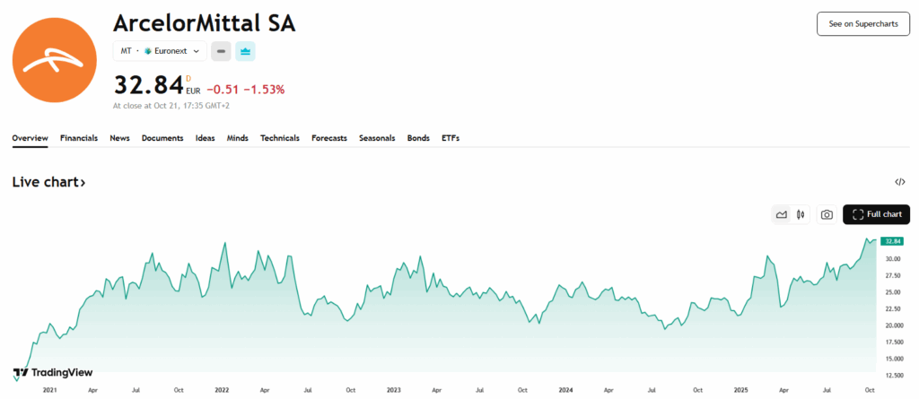This screenshot has width=919, height=399.
Task: Open the MT Euronext exchange dropdown
Action: point(160,51)
